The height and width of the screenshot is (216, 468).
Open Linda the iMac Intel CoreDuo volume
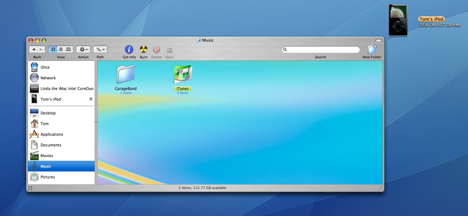[x=61, y=88]
